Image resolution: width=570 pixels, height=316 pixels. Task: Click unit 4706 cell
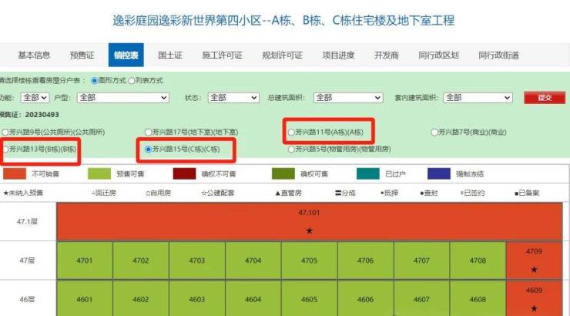coord(365,261)
